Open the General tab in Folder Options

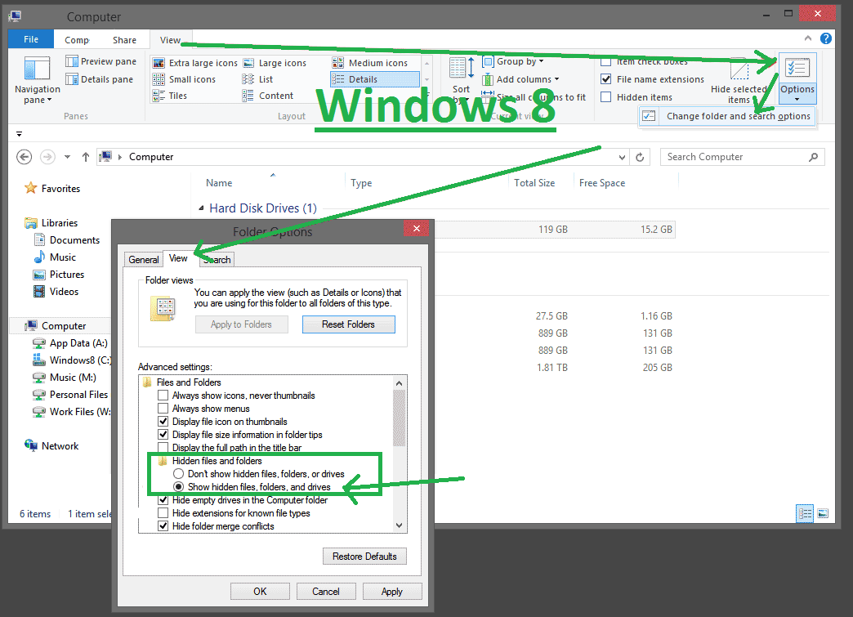point(144,260)
